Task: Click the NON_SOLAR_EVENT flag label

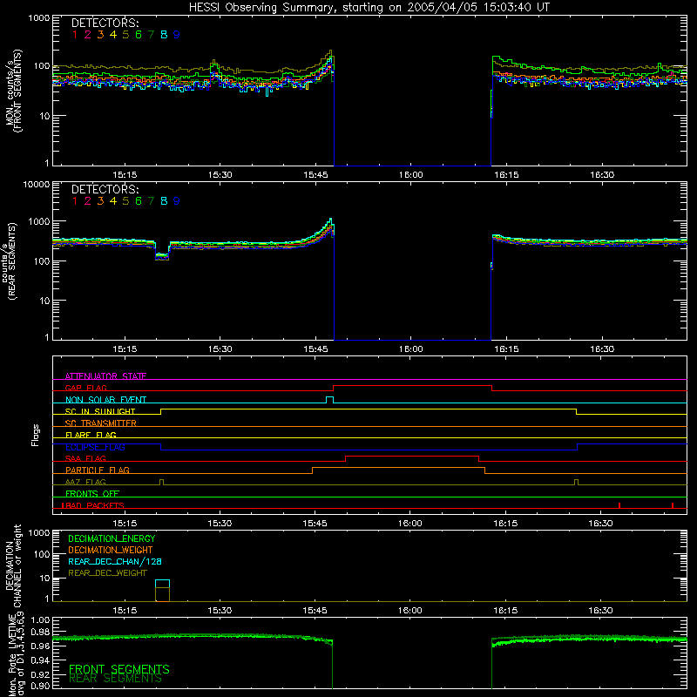Action: coord(105,400)
